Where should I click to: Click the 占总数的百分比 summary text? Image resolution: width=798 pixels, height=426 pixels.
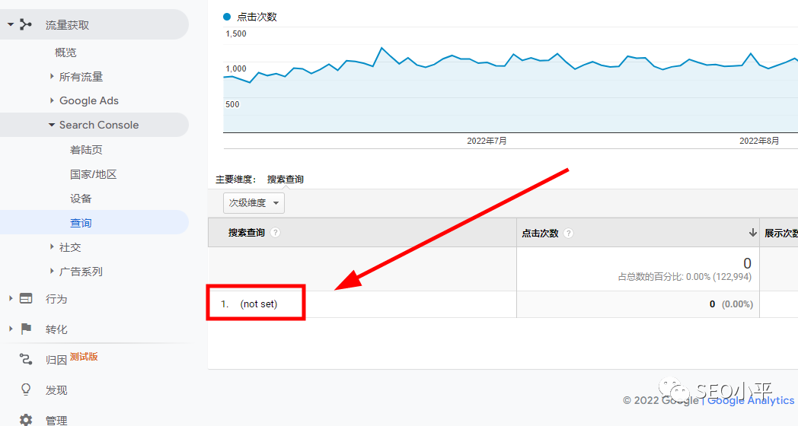[685, 277]
